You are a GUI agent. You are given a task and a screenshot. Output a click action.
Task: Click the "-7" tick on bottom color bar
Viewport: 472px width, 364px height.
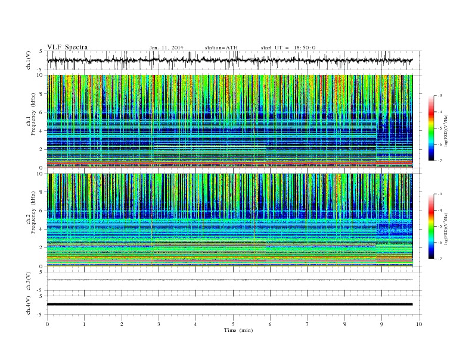click(440, 259)
